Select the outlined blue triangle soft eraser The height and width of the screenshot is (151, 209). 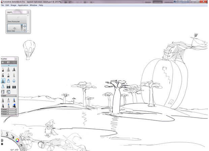(3, 86)
